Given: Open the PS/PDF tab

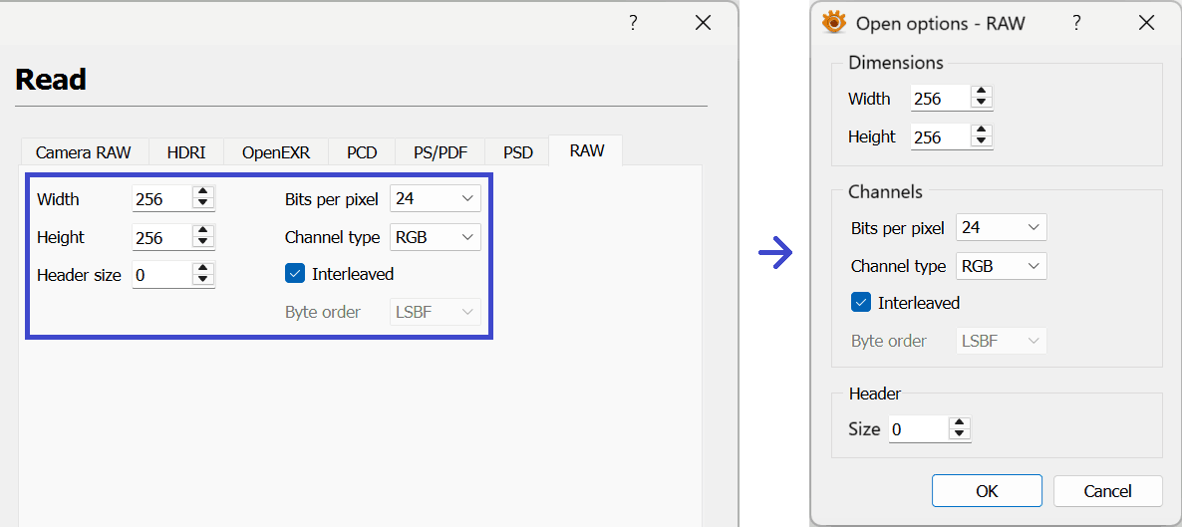Looking at the screenshot, I should (x=441, y=152).
